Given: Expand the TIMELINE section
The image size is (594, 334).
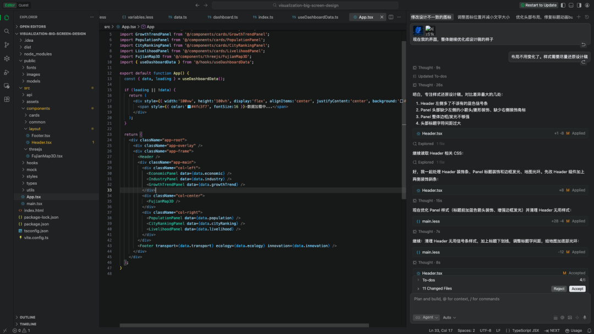Looking at the screenshot, I should click(x=28, y=324).
